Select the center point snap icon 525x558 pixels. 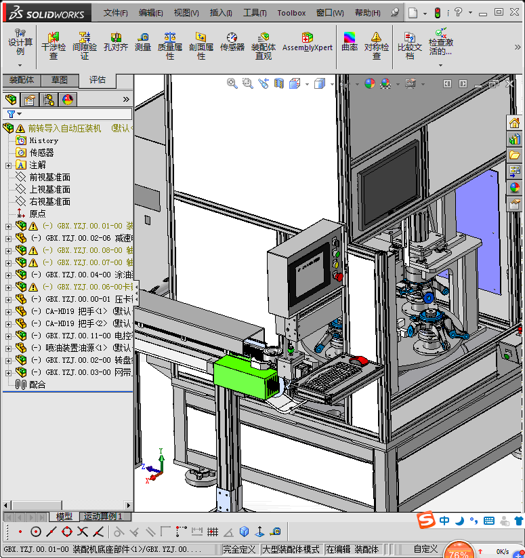click(x=35, y=532)
